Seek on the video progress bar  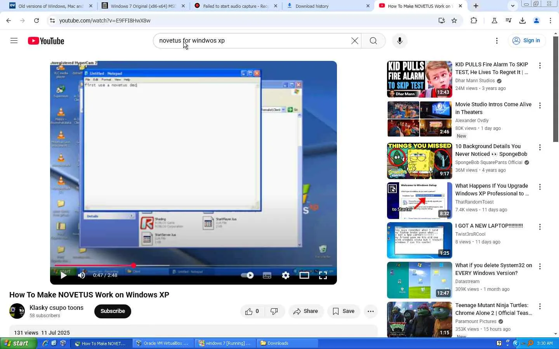tap(193, 266)
